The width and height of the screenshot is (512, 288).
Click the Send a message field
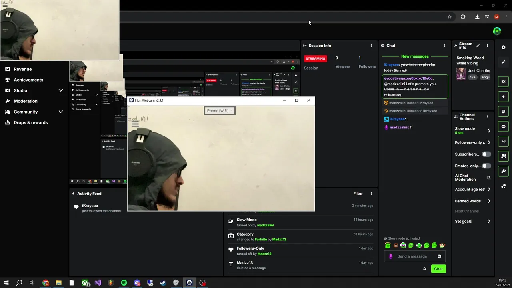(x=412, y=256)
